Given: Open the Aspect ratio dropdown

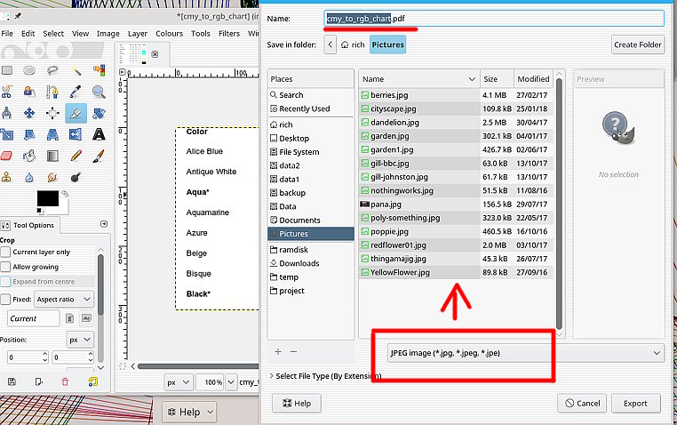Looking at the screenshot, I should point(64,300).
